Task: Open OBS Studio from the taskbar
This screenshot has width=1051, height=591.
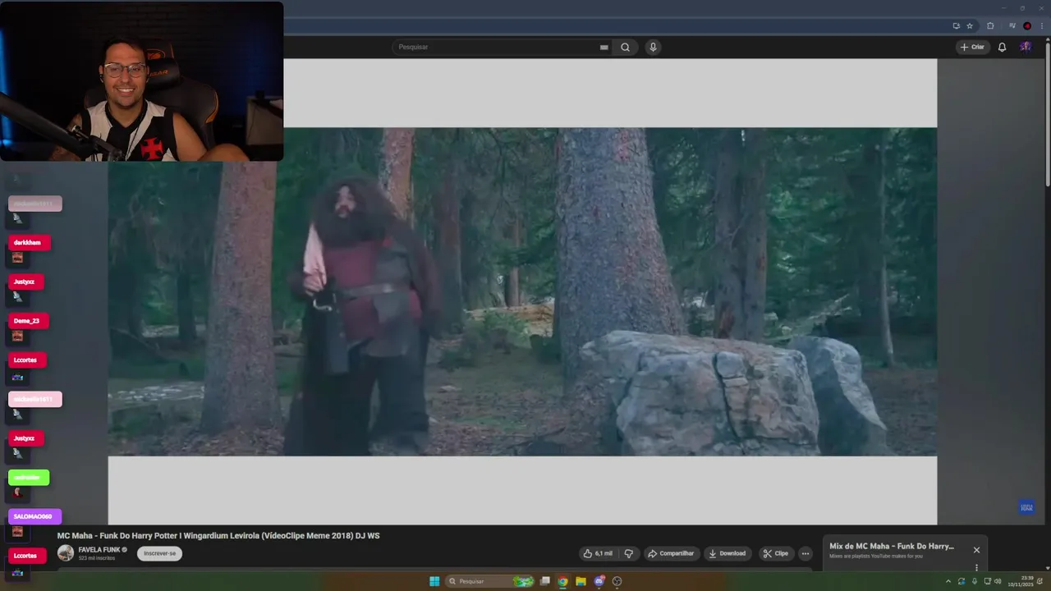Action: click(617, 581)
